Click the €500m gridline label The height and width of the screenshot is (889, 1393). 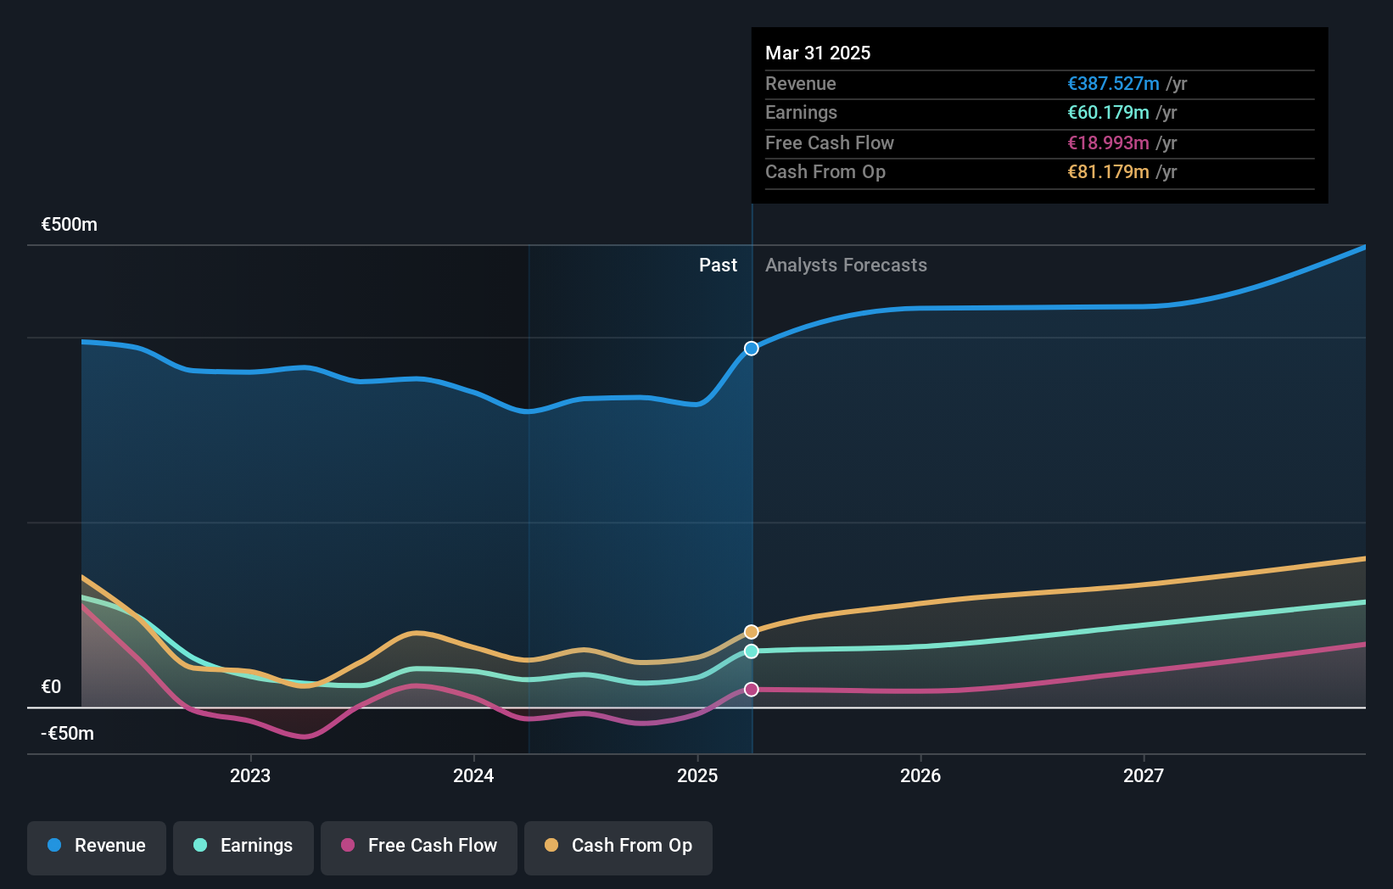[68, 224]
